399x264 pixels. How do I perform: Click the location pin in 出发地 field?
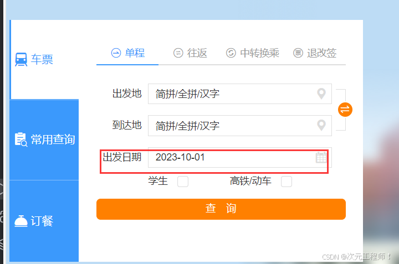pyautogui.click(x=321, y=94)
